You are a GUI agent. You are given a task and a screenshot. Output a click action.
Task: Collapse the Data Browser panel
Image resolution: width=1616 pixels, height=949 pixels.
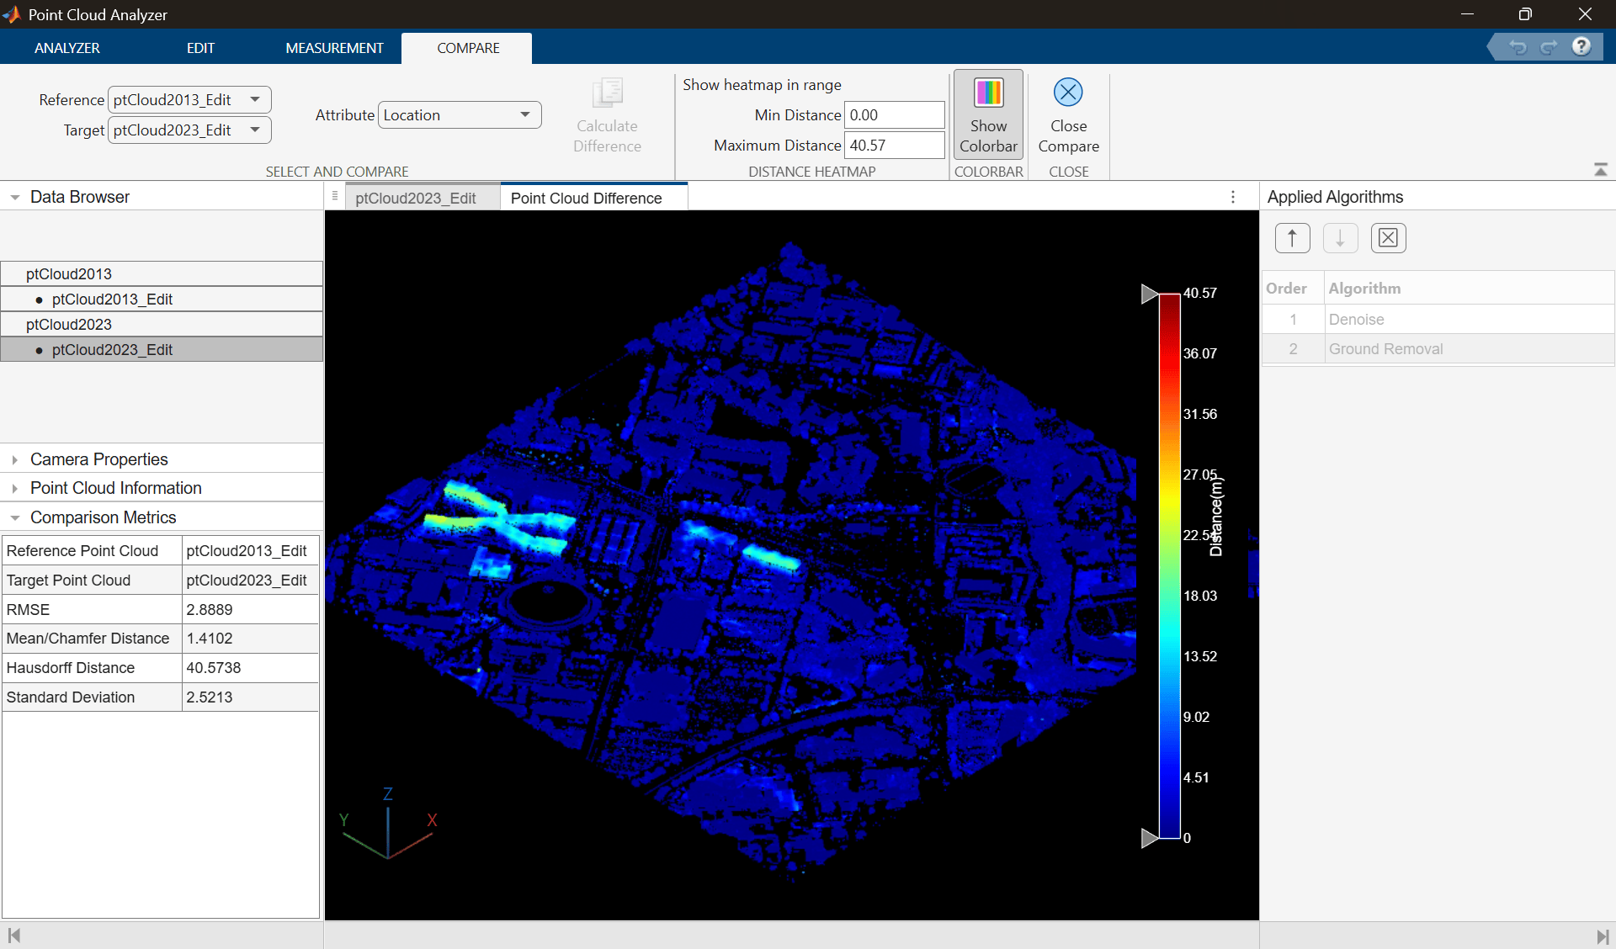[14, 198]
